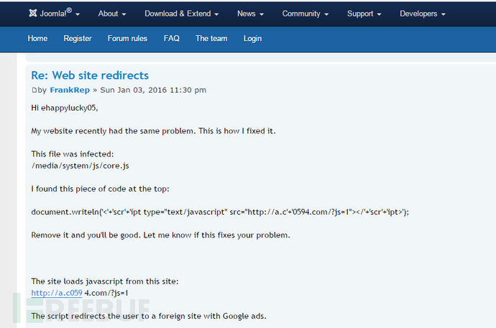Expand the News dropdown menu

[250, 14]
